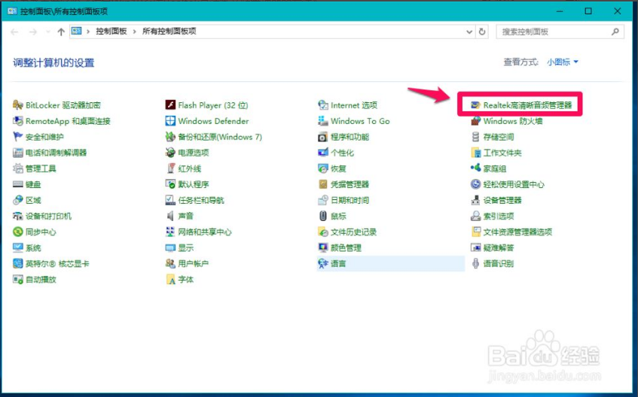This screenshot has height=397, width=638.
Task: Click the search magnifier icon
Action: [x=615, y=32]
